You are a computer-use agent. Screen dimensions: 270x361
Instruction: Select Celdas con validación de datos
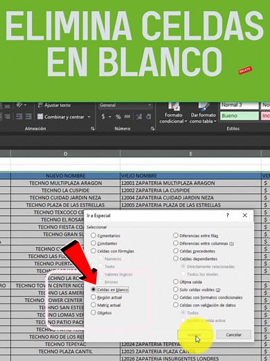pyautogui.click(x=204, y=305)
